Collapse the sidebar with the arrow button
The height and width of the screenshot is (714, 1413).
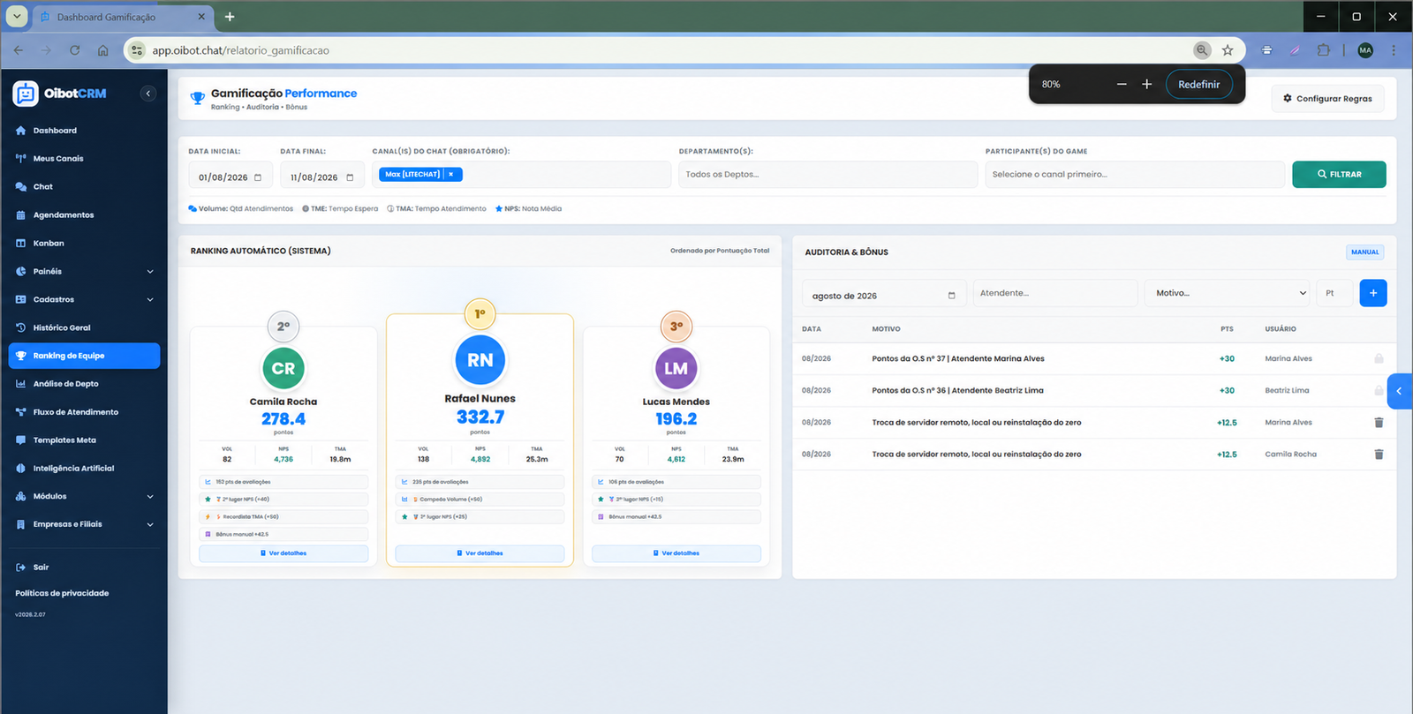(148, 94)
